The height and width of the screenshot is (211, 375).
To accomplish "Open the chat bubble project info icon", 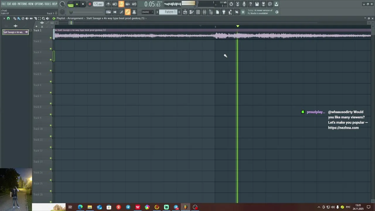I will coord(270,4).
